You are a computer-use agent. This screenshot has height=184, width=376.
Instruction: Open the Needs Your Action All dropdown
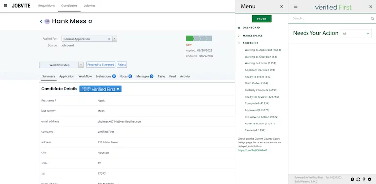click(355, 34)
